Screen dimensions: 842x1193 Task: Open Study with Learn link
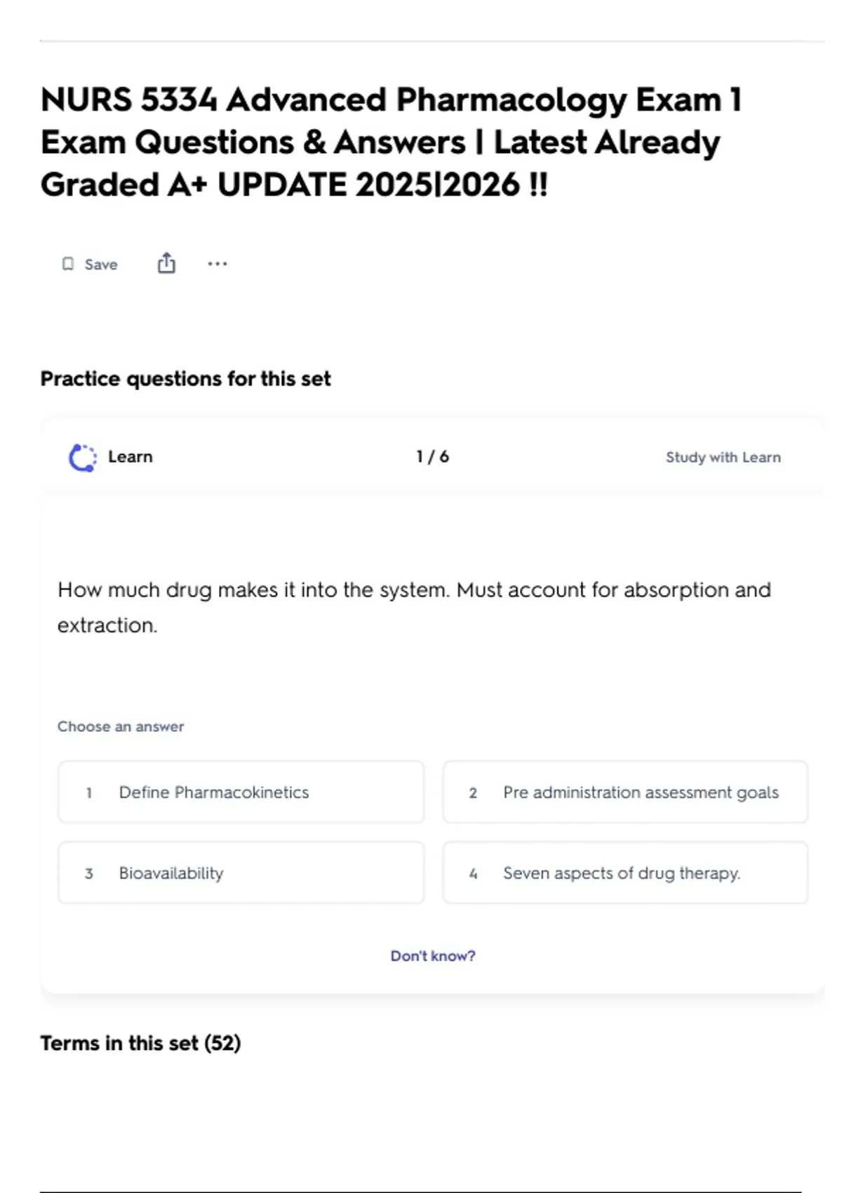(723, 458)
